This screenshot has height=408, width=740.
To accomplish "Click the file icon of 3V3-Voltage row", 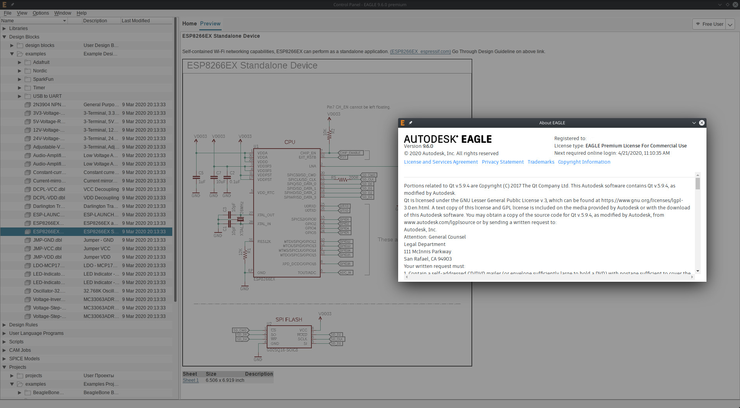I will coord(28,113).
